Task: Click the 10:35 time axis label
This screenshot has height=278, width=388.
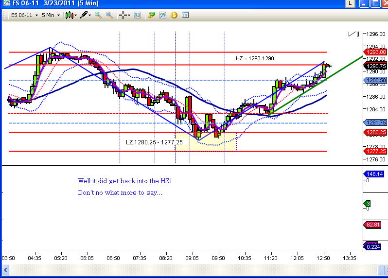Action: tap(245, 258)
